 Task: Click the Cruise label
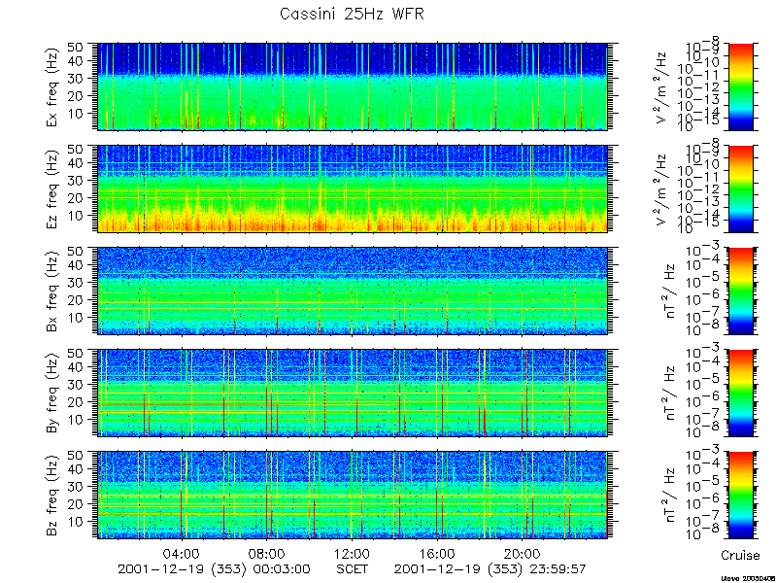pos(740,555)
